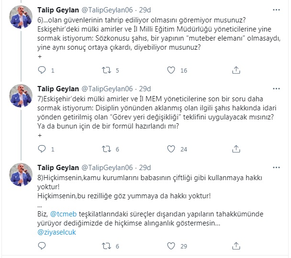Click Talip Geylan name on tweet 6
This screenshot has width=291, height=258.
pyautogui.click(x=58, y=9)
